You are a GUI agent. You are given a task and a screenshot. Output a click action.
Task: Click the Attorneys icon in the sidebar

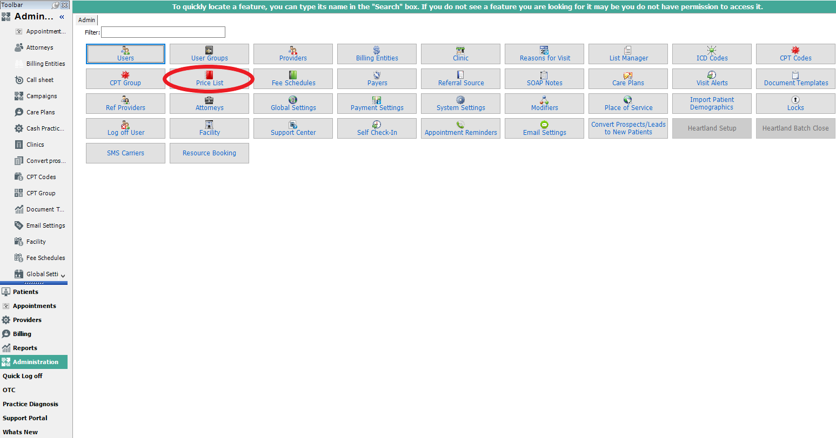tap(19, 47)
